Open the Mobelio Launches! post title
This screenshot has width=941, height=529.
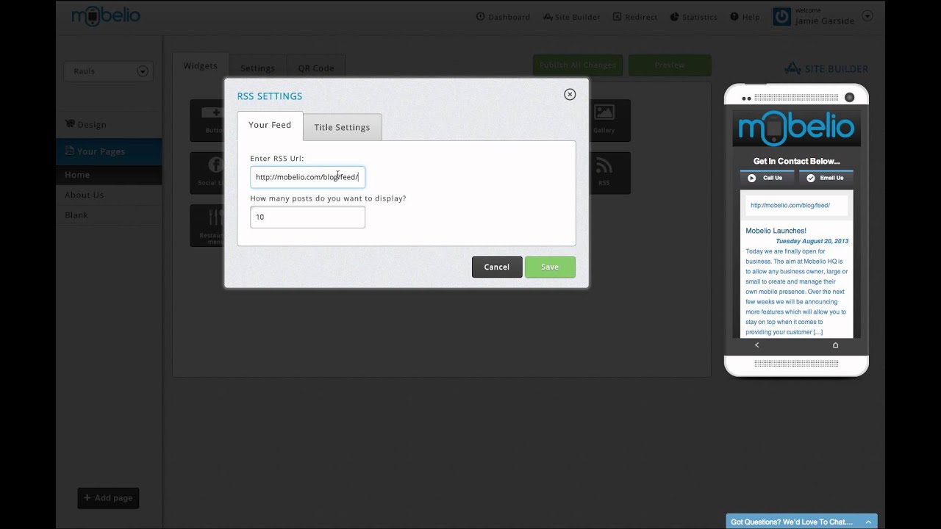pyautogui.click(x=776, y=231)
